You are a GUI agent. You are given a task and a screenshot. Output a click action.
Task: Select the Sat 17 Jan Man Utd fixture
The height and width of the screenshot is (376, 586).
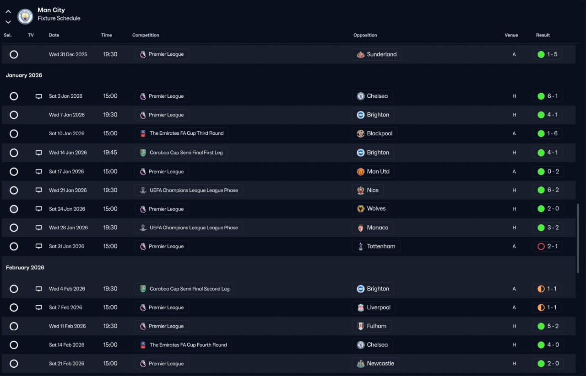tap(14, 172)
